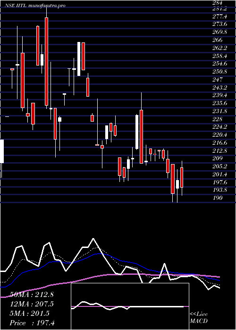
Task: Click the 273.6 price axis label
Action: pos(219,24)
